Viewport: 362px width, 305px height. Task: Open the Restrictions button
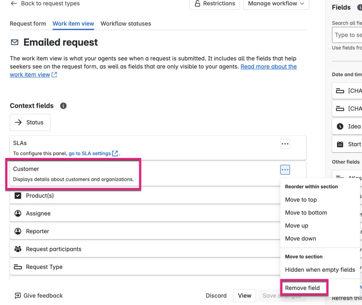tap(215, 4)
